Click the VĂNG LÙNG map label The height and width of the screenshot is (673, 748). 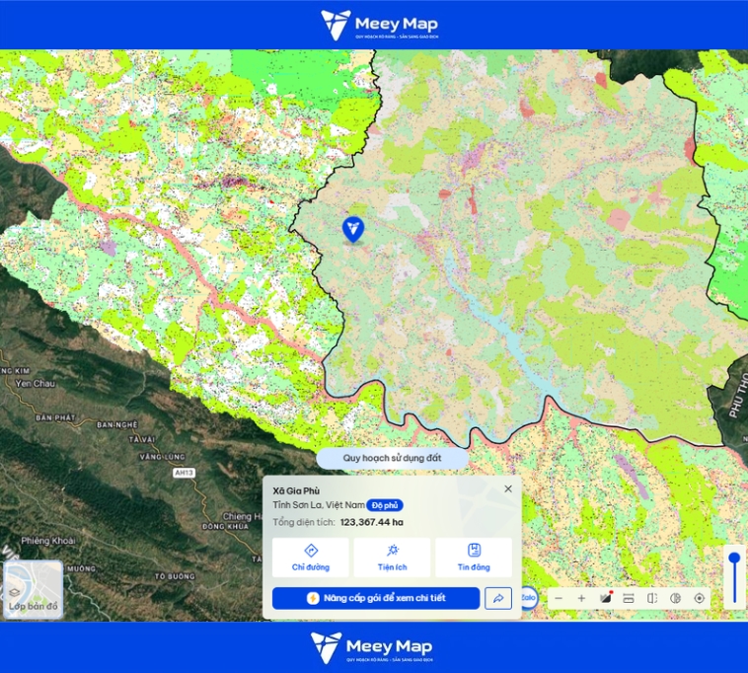[x=162, y=457]
